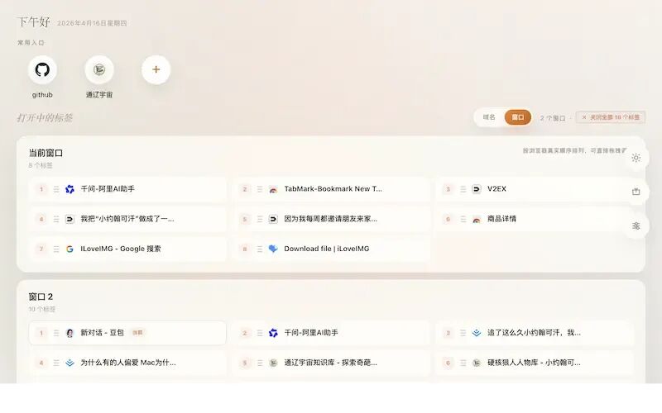Viewport: 662px width, 413px height.
Task: Click the drag handle of 新对话 - 豆包 row
Action: pos(56,333)
